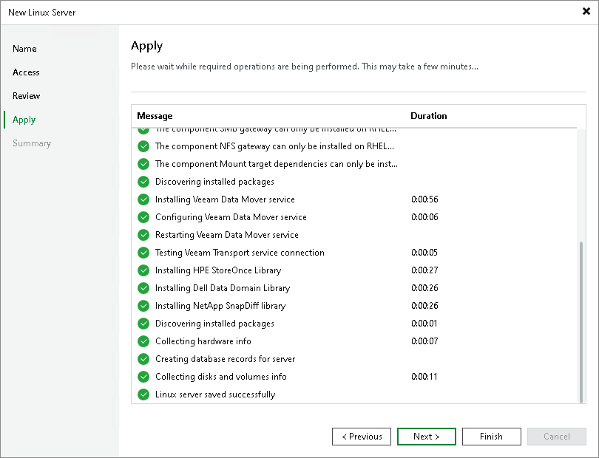
Task: Click duration 0:00:26 for Dell Data Domain Library
Action: (x=424, y=288)
